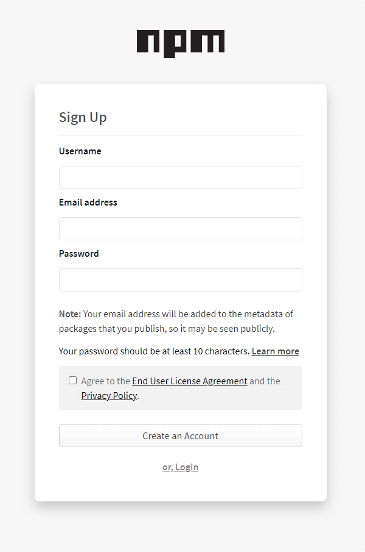Image resolution: width=365 pixels, height=552 pixels.
Task: Focus the Username input field
Action: click(181, 177)
